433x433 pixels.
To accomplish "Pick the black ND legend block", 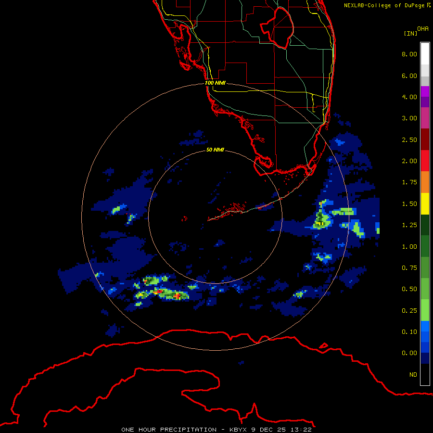I will tap(425, 374).
